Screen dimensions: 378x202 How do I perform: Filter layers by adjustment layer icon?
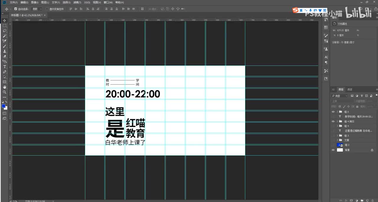click(x=357, y=96)
